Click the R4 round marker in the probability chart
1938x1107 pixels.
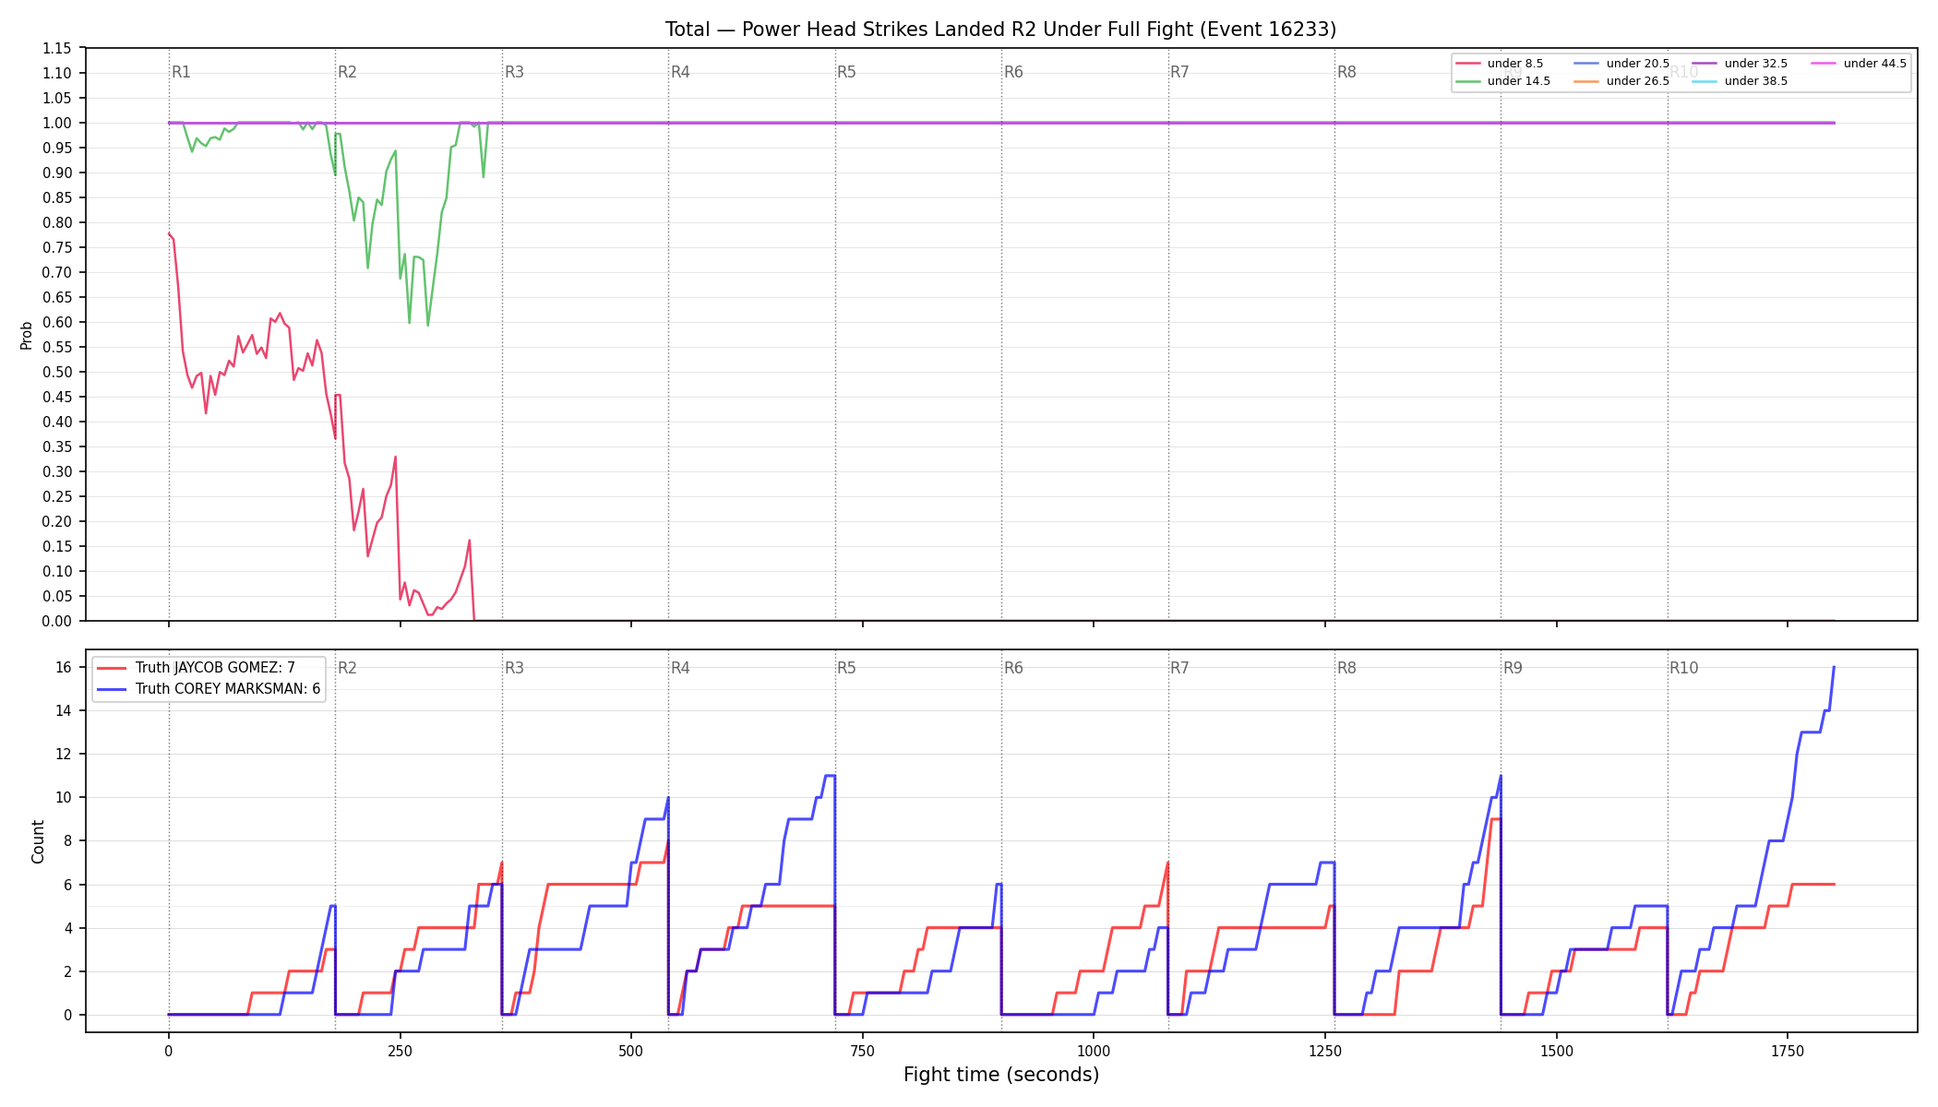tap(680, 72)
